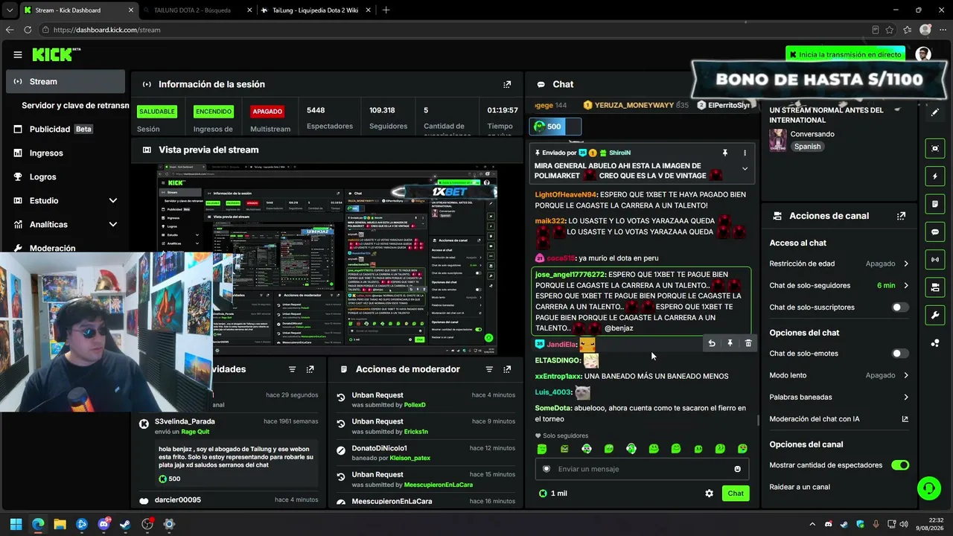Open Servidor y clave de retransmisión
953x536 pixels.
(75, 106)
